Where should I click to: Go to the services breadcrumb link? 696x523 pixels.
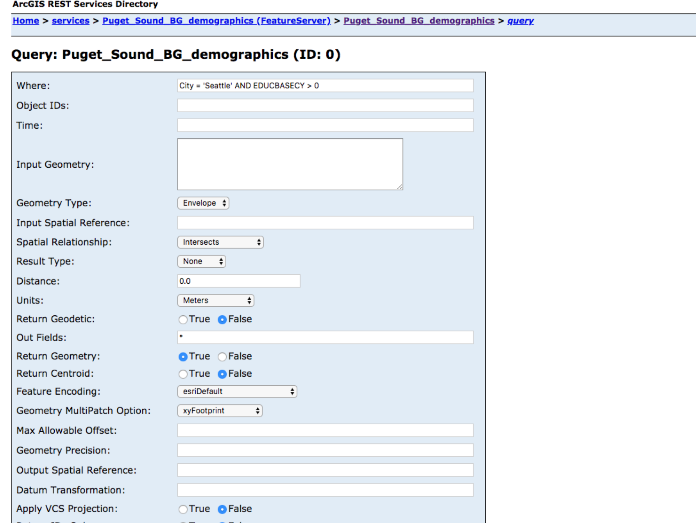(70, 21)
